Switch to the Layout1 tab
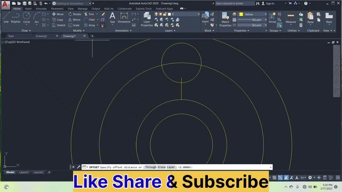Viewport: 342px width, 192px height. tap(24, 172)
